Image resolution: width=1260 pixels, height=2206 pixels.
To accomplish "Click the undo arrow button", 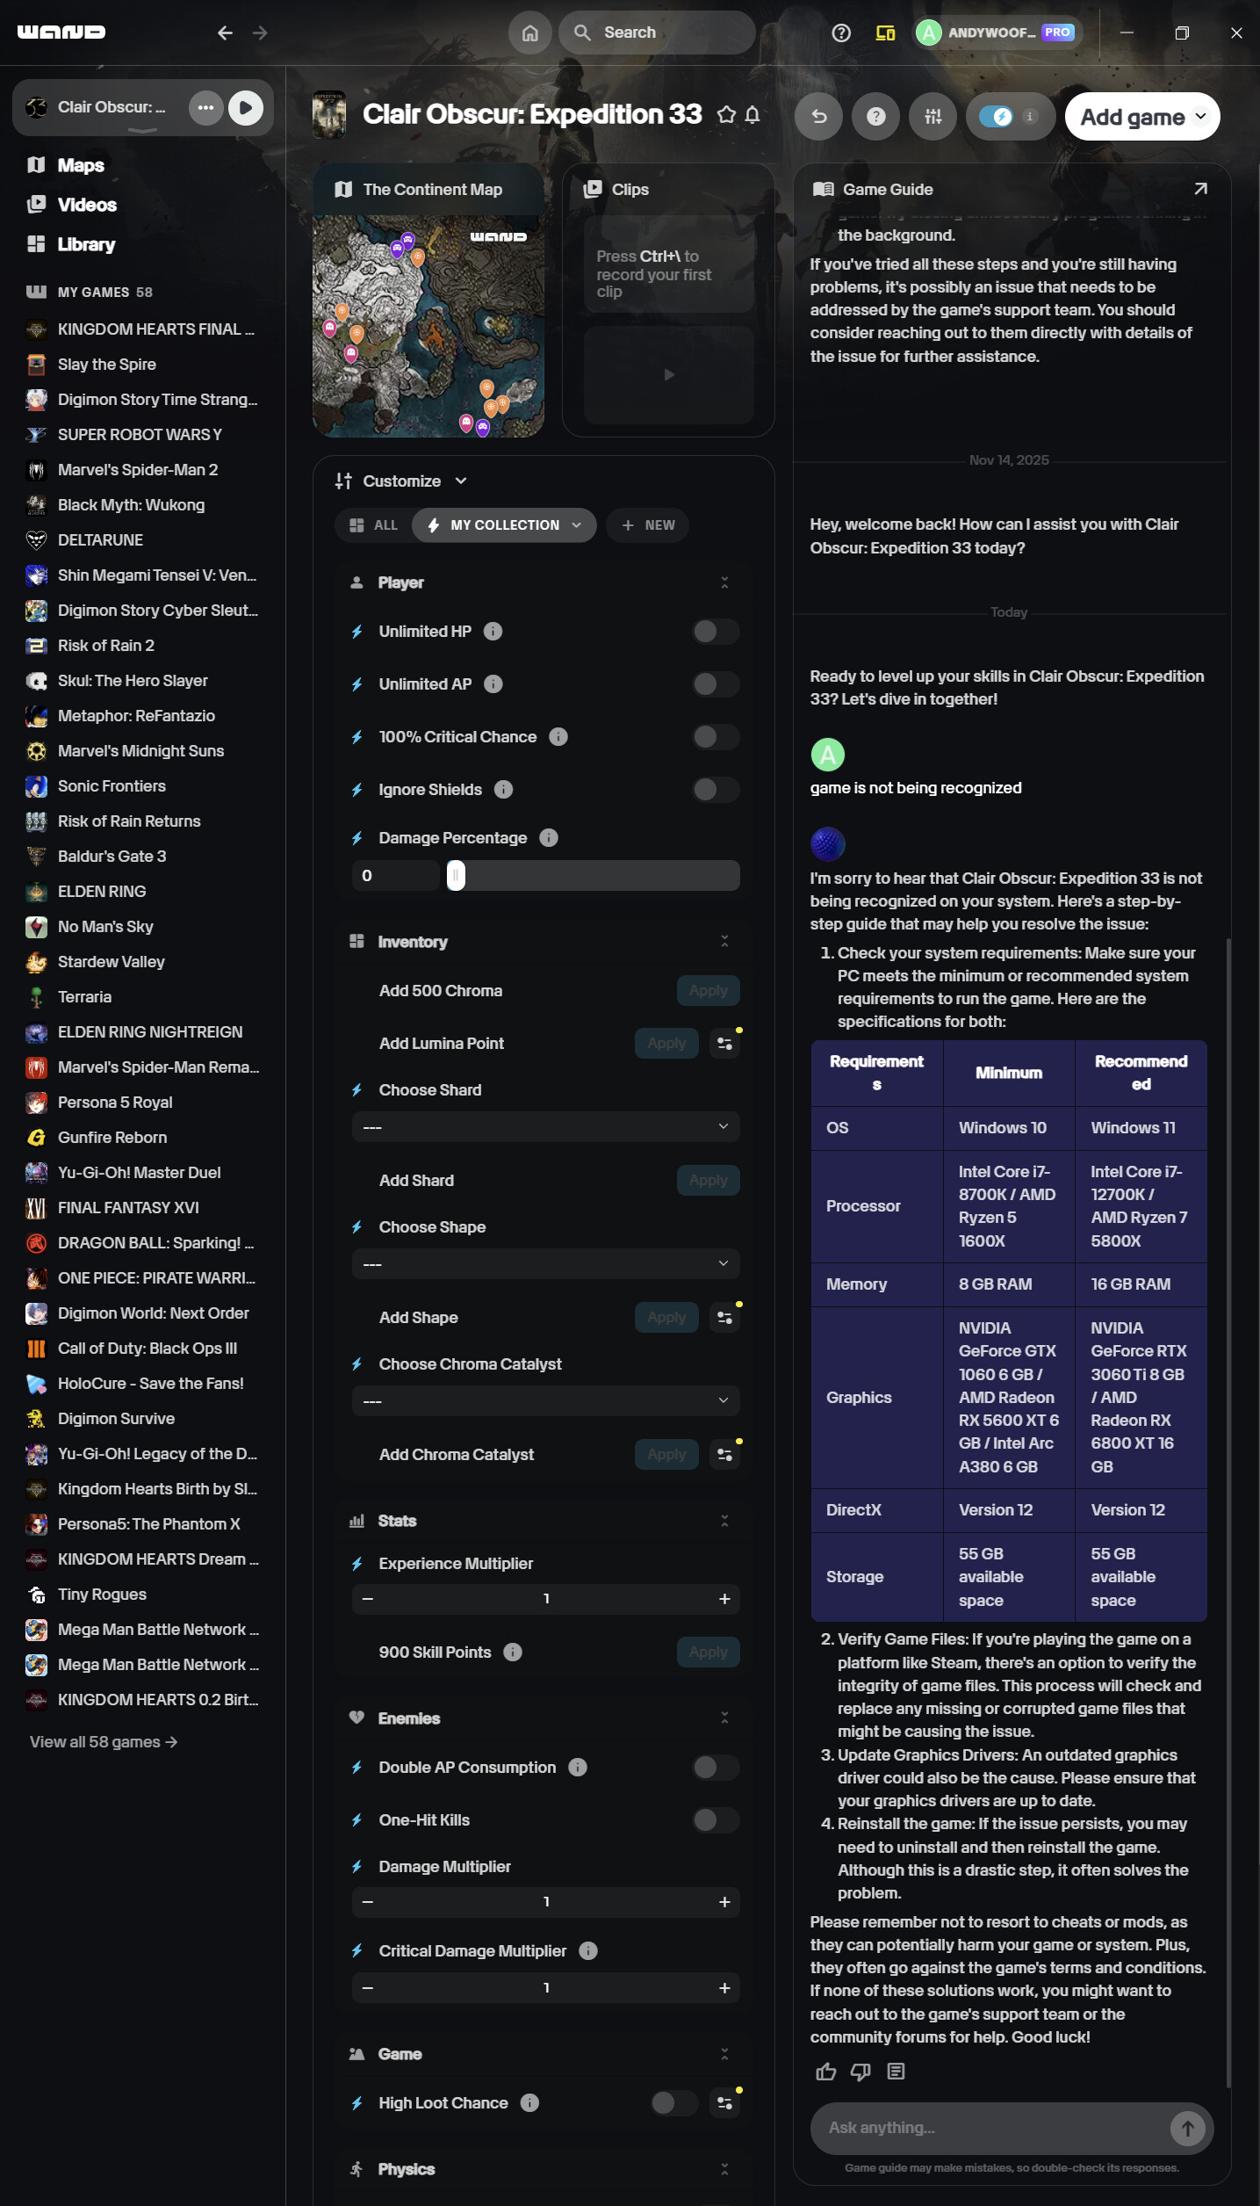I will click(818, 116).
